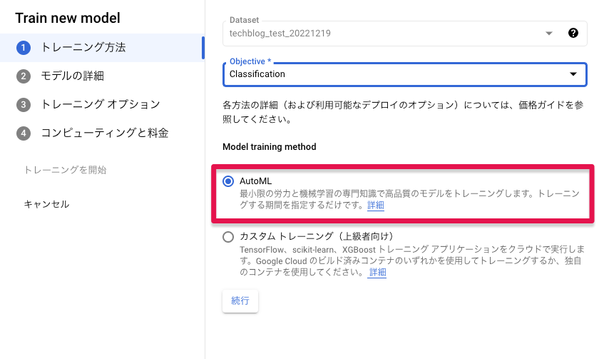Viewport: 604px width, 359px height.
Task: Open the Objective dropdown arrow
Action: tap(573, 74)
